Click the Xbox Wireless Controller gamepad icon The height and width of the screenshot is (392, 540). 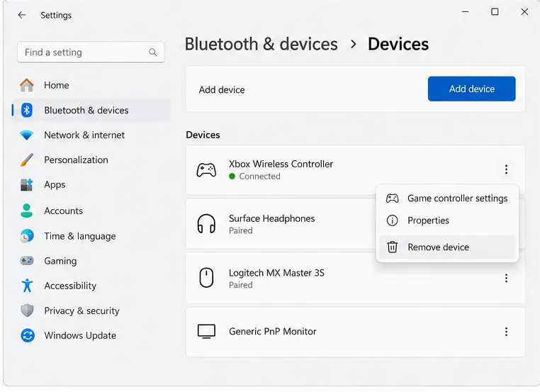pos(206,170)
